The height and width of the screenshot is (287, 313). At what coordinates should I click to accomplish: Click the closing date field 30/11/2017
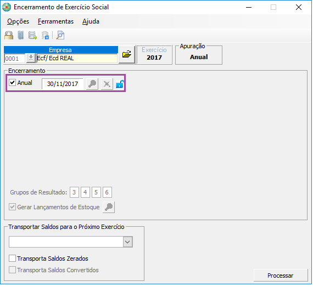(63, 84)
